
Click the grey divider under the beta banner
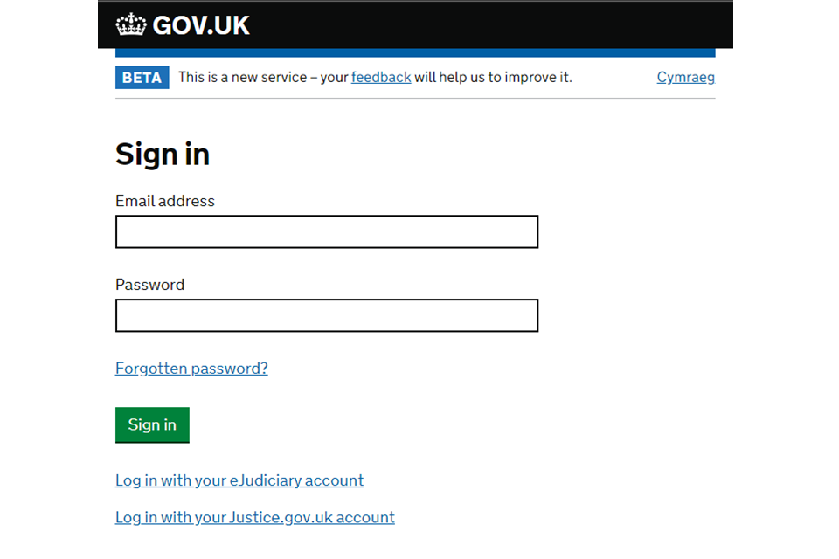point(415,99)
